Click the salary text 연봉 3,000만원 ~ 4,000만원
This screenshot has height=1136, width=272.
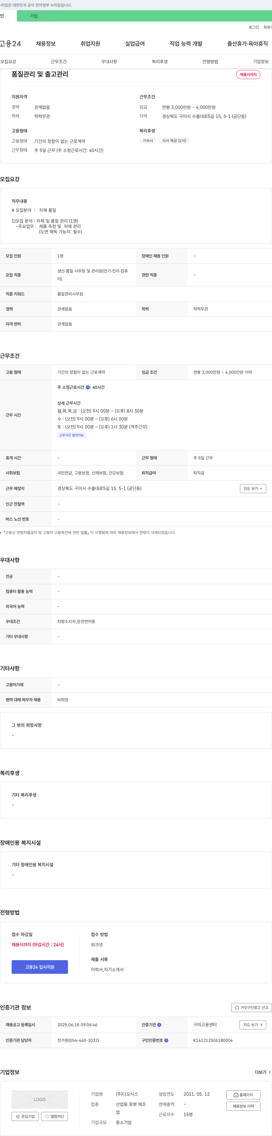click(x=189, y=107)
